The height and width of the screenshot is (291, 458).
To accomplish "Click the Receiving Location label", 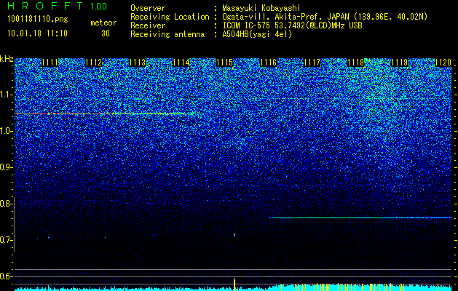I will point(170,17).
